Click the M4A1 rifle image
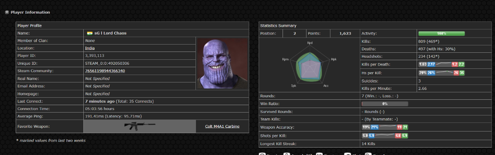Image resolution: width=495 pixels, height=155 pixels. 140,126
